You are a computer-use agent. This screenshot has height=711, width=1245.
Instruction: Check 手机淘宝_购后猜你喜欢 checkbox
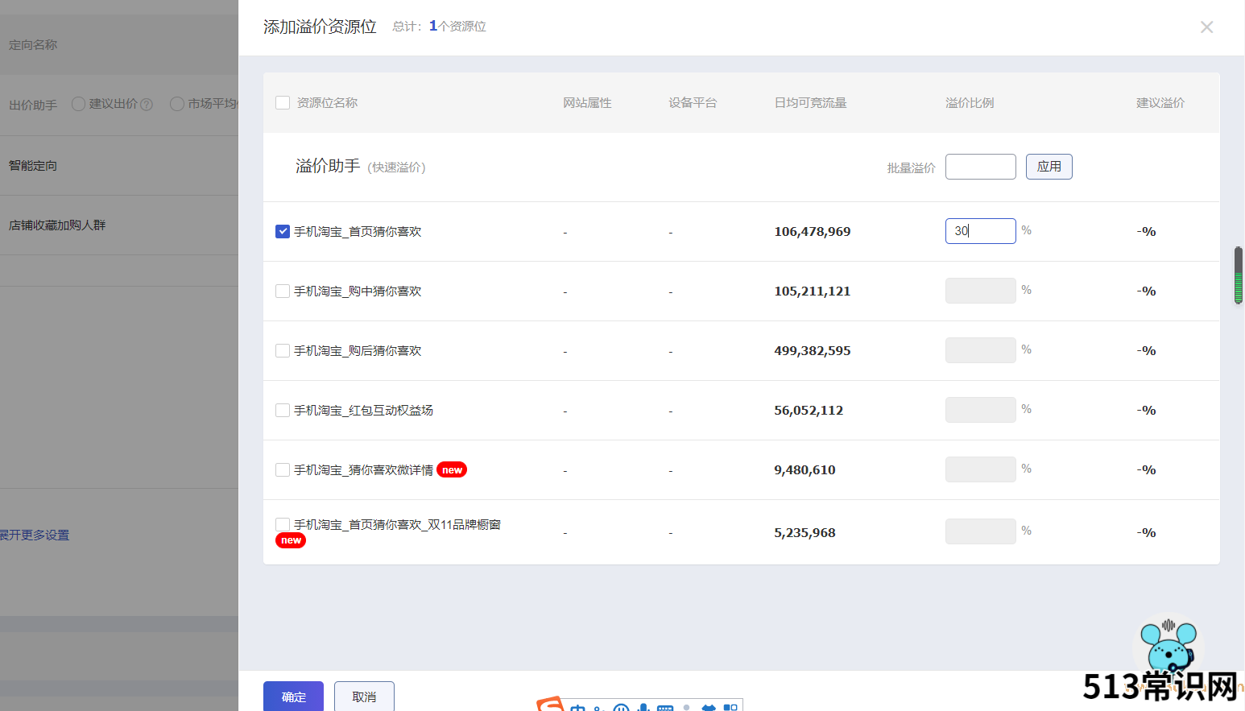click(x=283, y=350)
